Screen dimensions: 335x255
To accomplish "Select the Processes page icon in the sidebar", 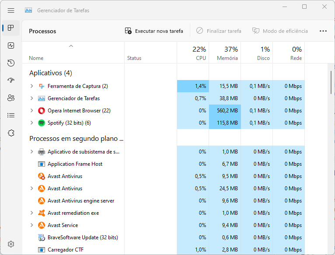I will [11, 28].
